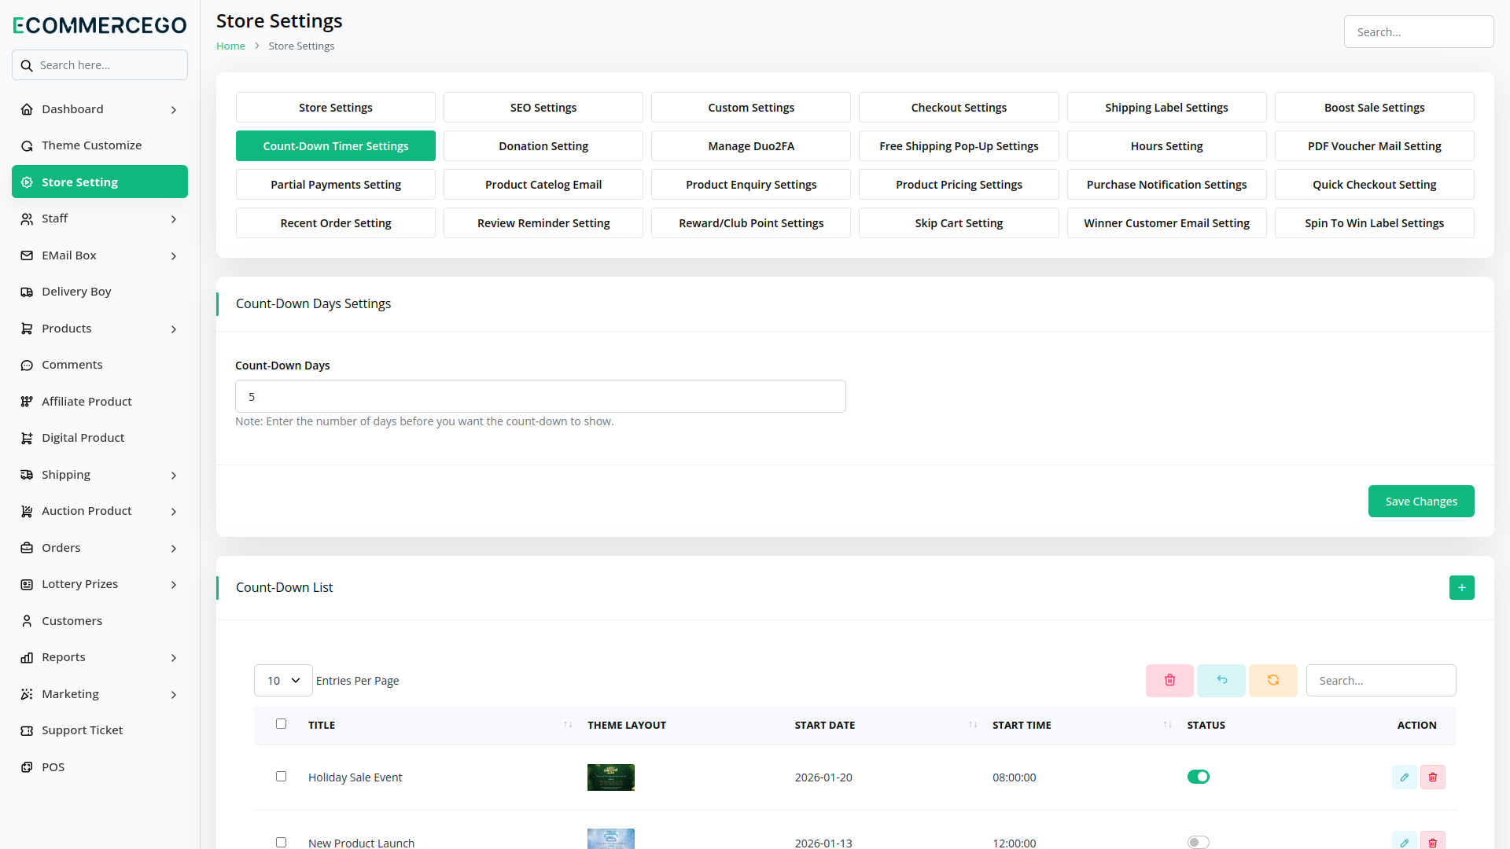Focus the Count-Down List search field

click(1381, 681)
